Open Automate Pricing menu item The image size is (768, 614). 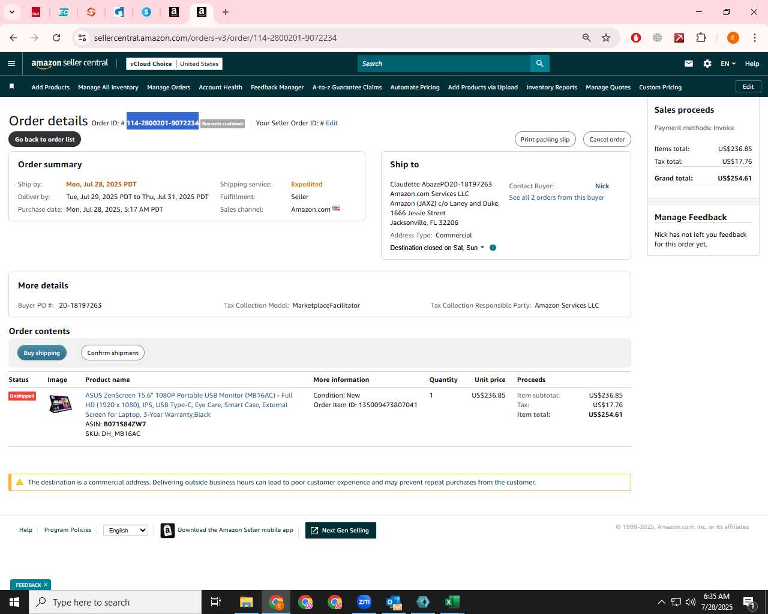[415, 87]
